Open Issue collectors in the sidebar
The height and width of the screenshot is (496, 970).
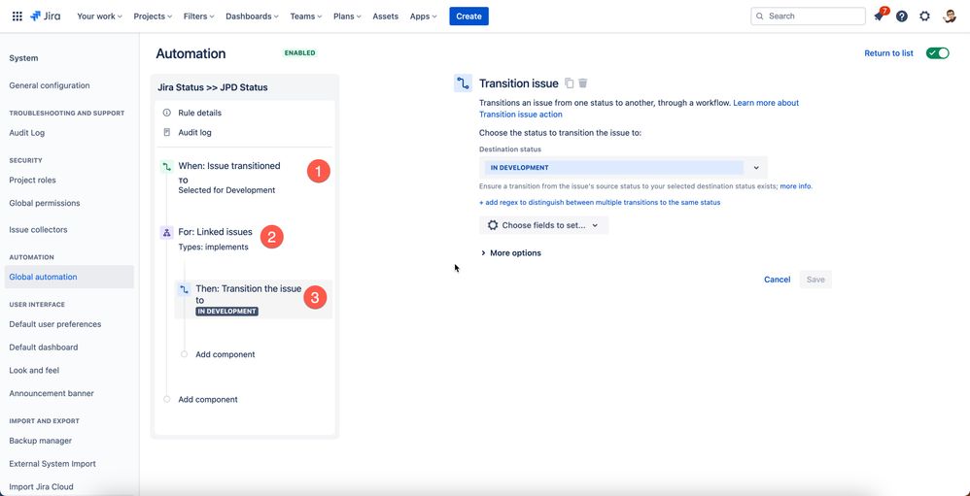coord(38,230)
